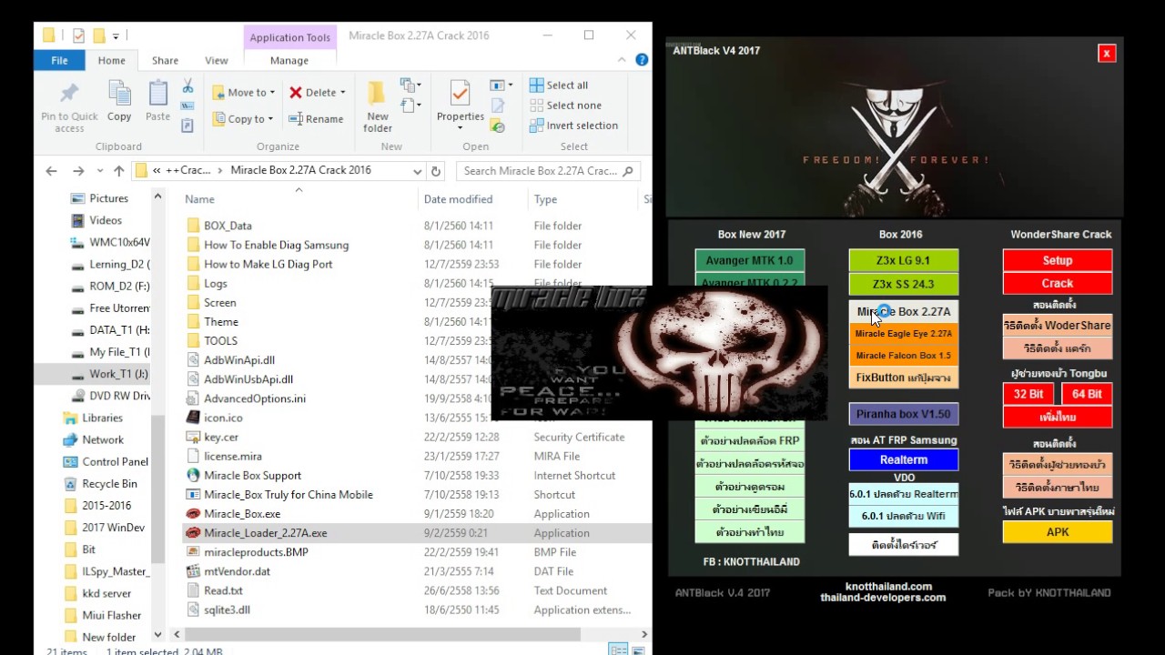Open the File menu tab
Screen dimensions: 1165x655
point(59,60)
